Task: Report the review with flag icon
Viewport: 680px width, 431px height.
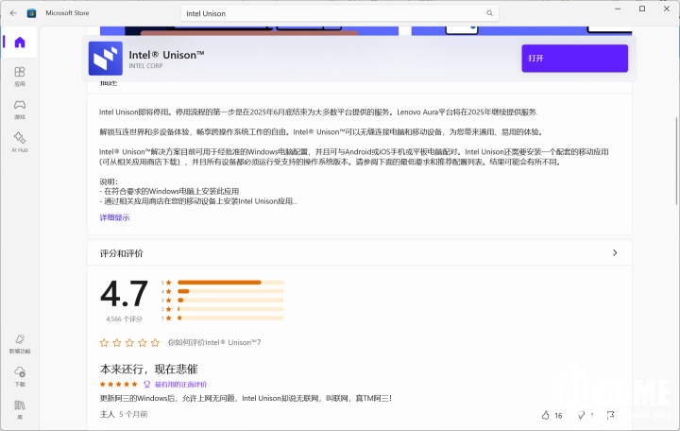Action: [x=611, y=415]
